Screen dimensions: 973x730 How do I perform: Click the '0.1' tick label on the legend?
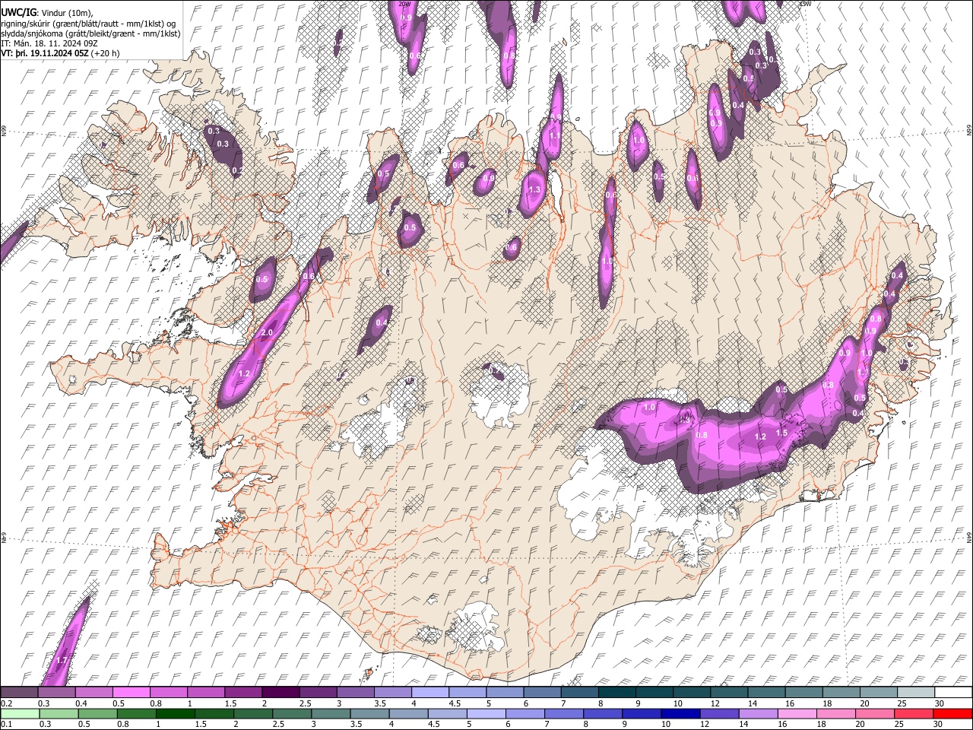tap(5, 725)
